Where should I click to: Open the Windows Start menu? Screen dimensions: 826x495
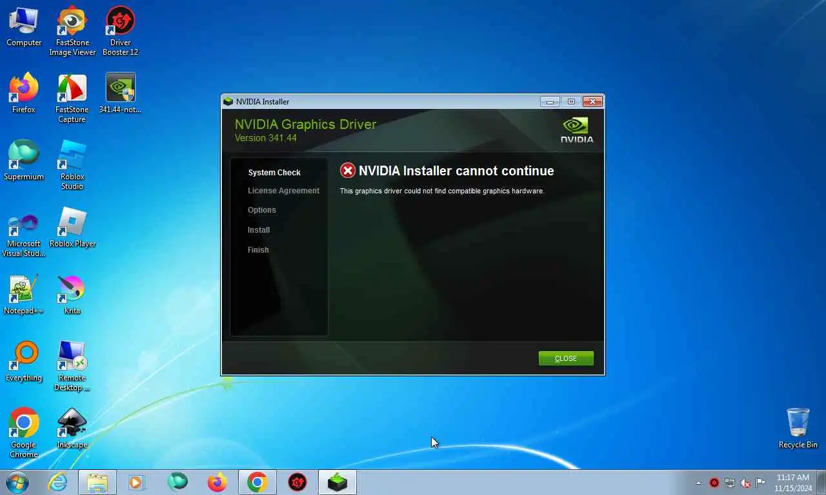coord(17,482)
